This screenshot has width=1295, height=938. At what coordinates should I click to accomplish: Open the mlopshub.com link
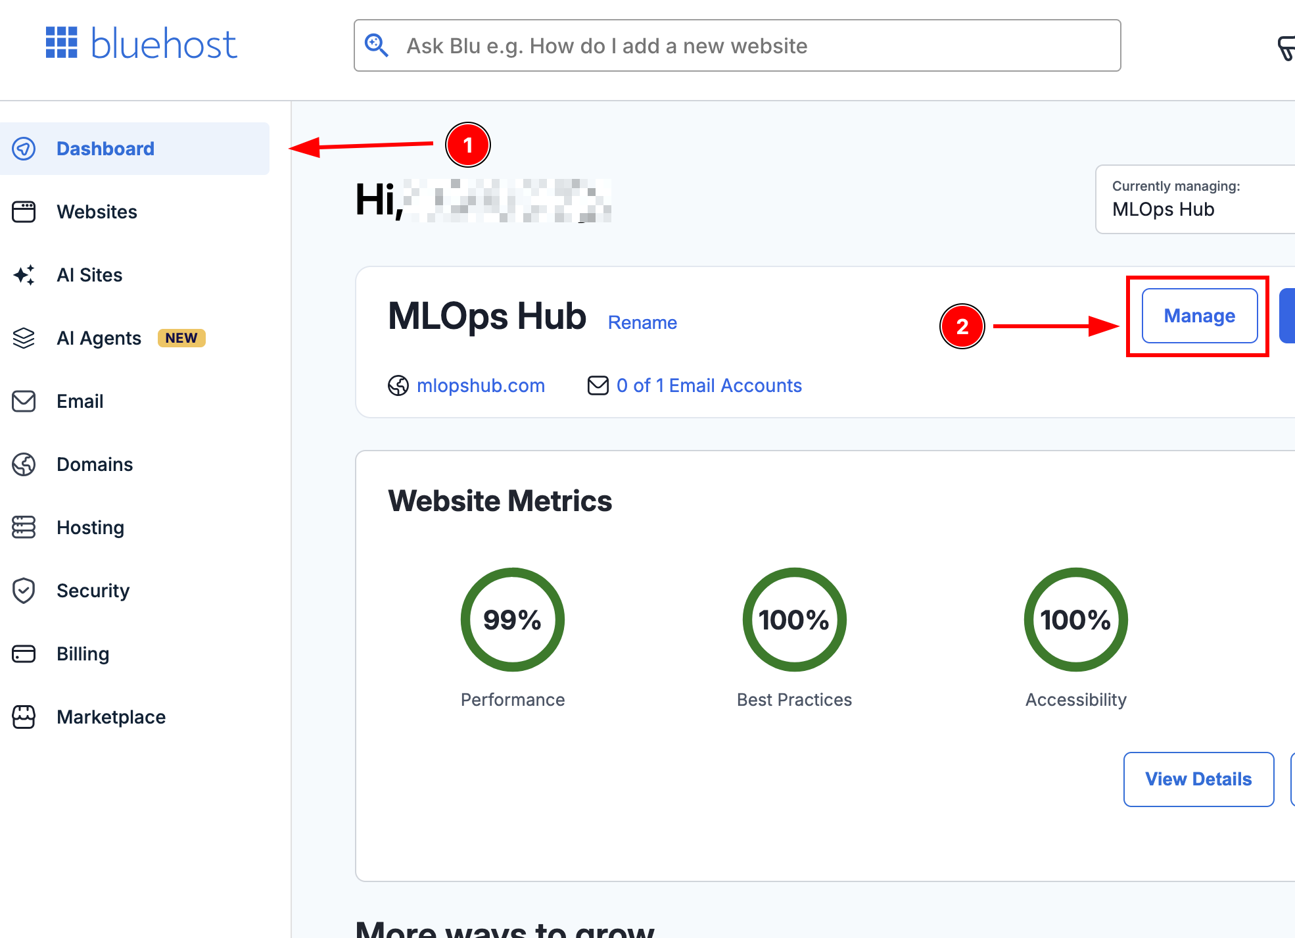click(x=481, y=385)
